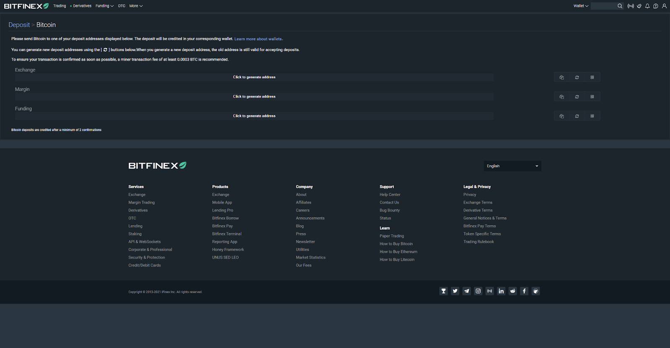
Task: Open Announcements footer link
Action: point(310,218)
